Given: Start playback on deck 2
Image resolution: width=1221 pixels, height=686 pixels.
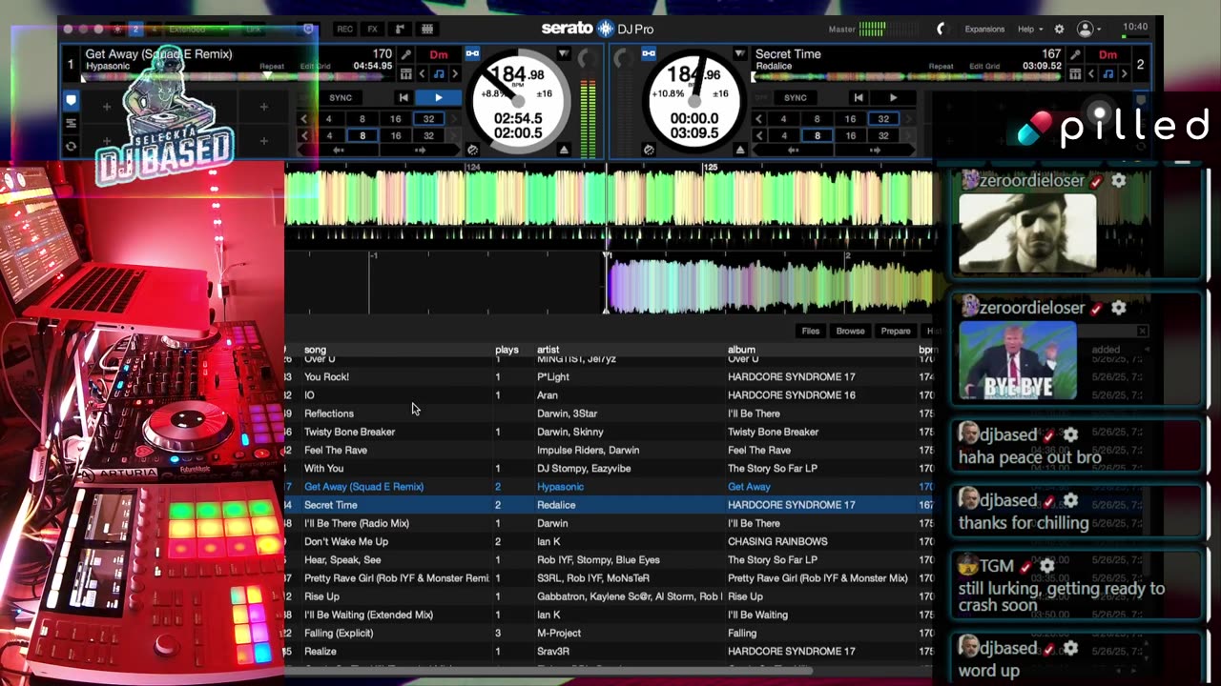Looking at the screenshot, I should click(894, 97).
